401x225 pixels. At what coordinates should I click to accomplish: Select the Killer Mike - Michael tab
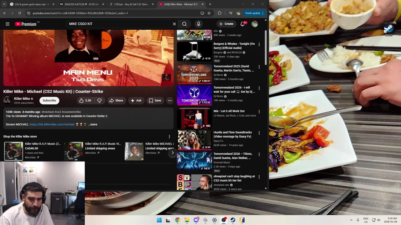click(182, 4)
